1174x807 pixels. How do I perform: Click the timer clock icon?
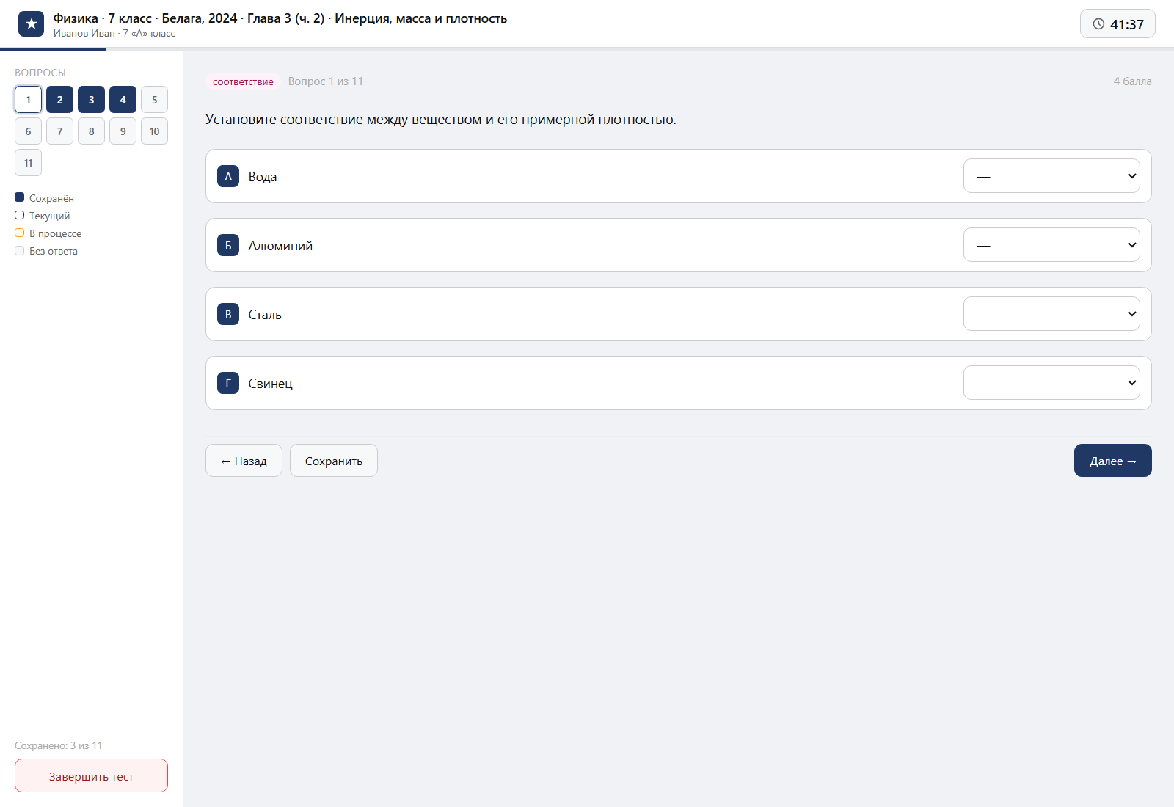[x=1098, y=24]
